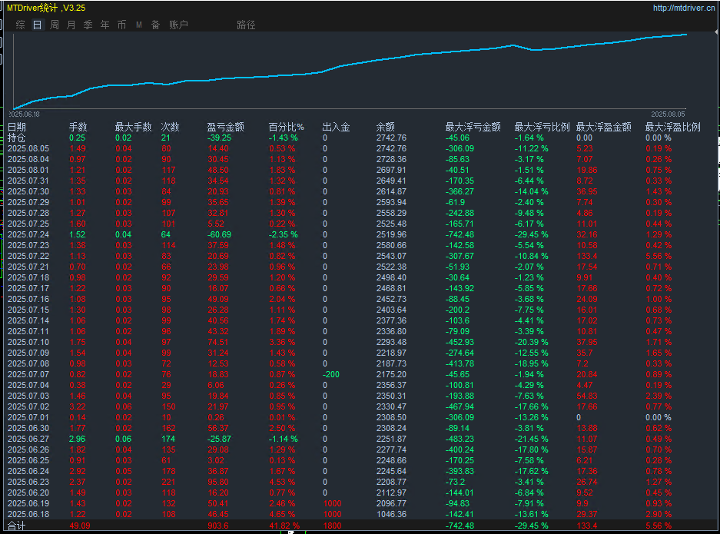Open the 币 symbol tab
The height and width of the screenshot is (534, 720).
121,25
